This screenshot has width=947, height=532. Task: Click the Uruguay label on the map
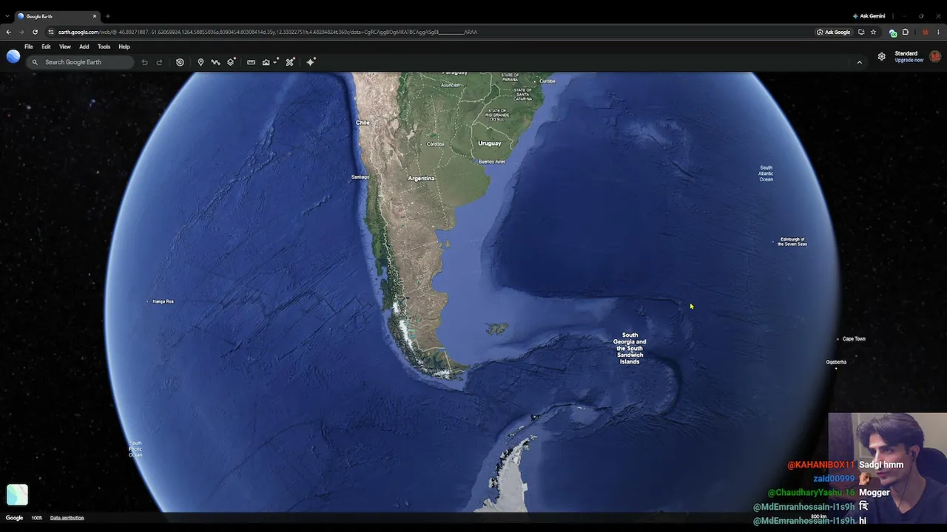[490, 143]
